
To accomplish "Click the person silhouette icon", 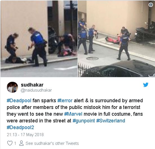I will click(x=21, y=143).
